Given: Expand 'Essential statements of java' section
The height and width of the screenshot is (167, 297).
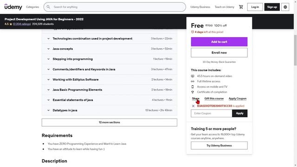Looking at the screenshot, I should point(110,100).
